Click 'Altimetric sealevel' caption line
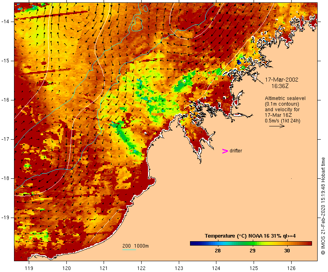 (285, 98)
